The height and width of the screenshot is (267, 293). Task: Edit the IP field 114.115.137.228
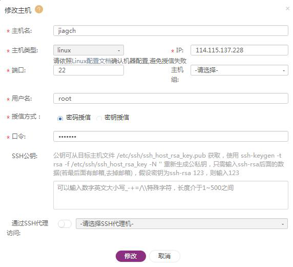[x=239, y=50]
